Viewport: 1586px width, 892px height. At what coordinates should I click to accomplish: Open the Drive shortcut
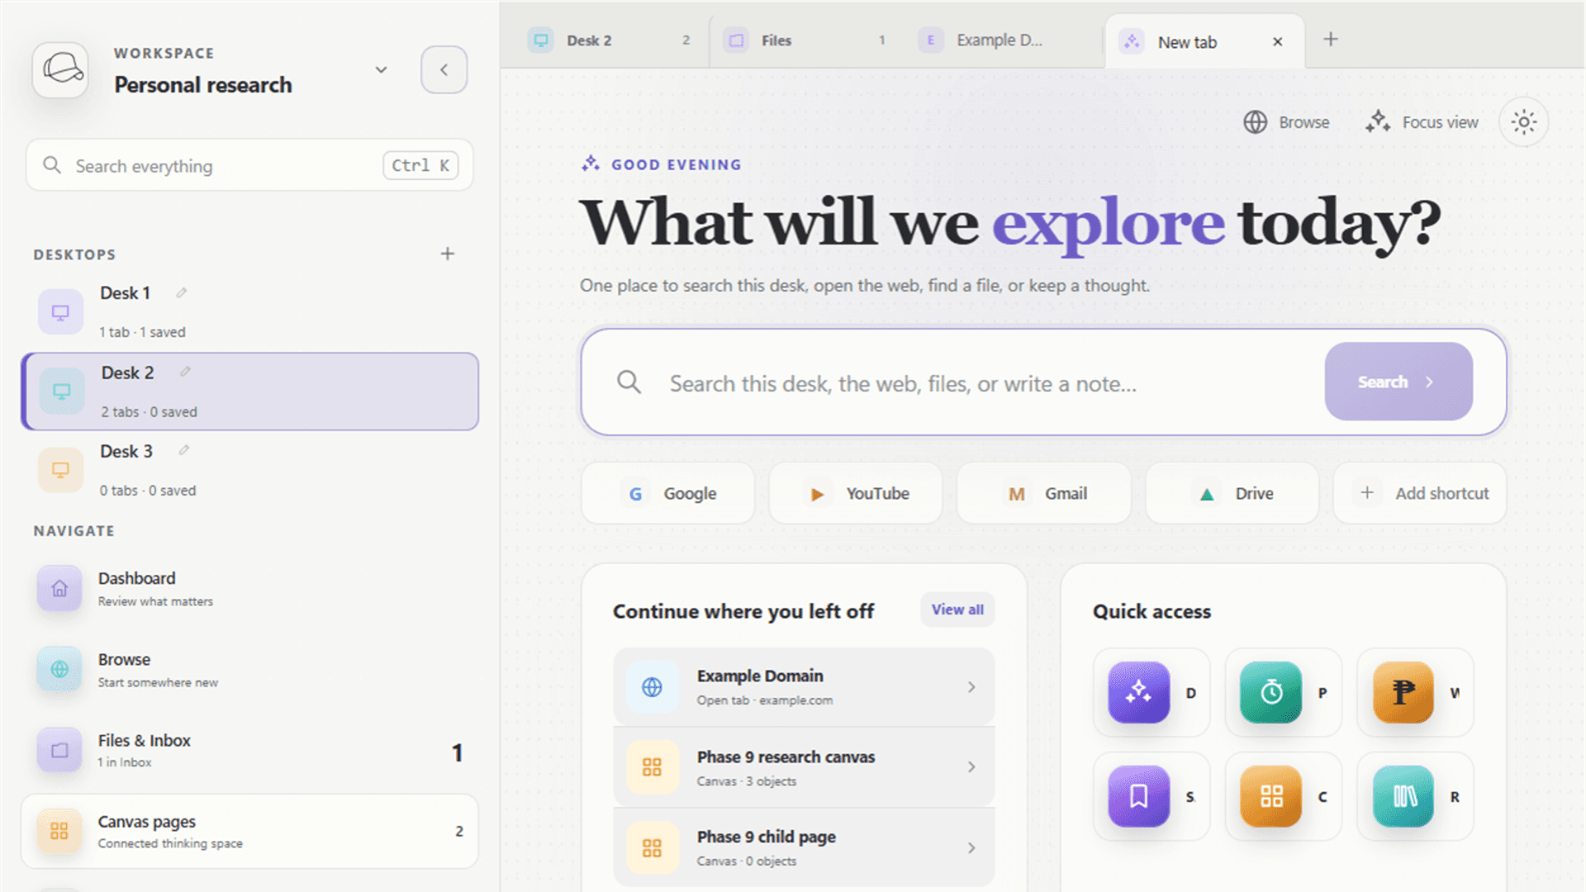1232,493
